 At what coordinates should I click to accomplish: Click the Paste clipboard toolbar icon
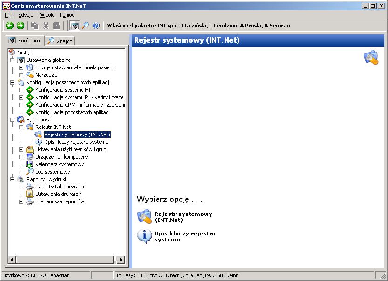coord(57,26)
